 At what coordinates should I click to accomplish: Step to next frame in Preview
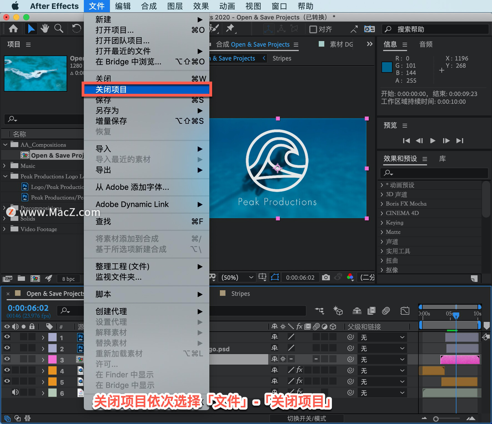coord(446,141)
